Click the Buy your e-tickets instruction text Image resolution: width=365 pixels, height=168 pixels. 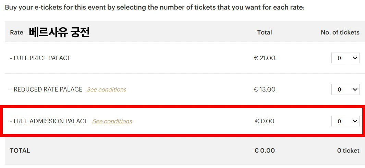155,7
